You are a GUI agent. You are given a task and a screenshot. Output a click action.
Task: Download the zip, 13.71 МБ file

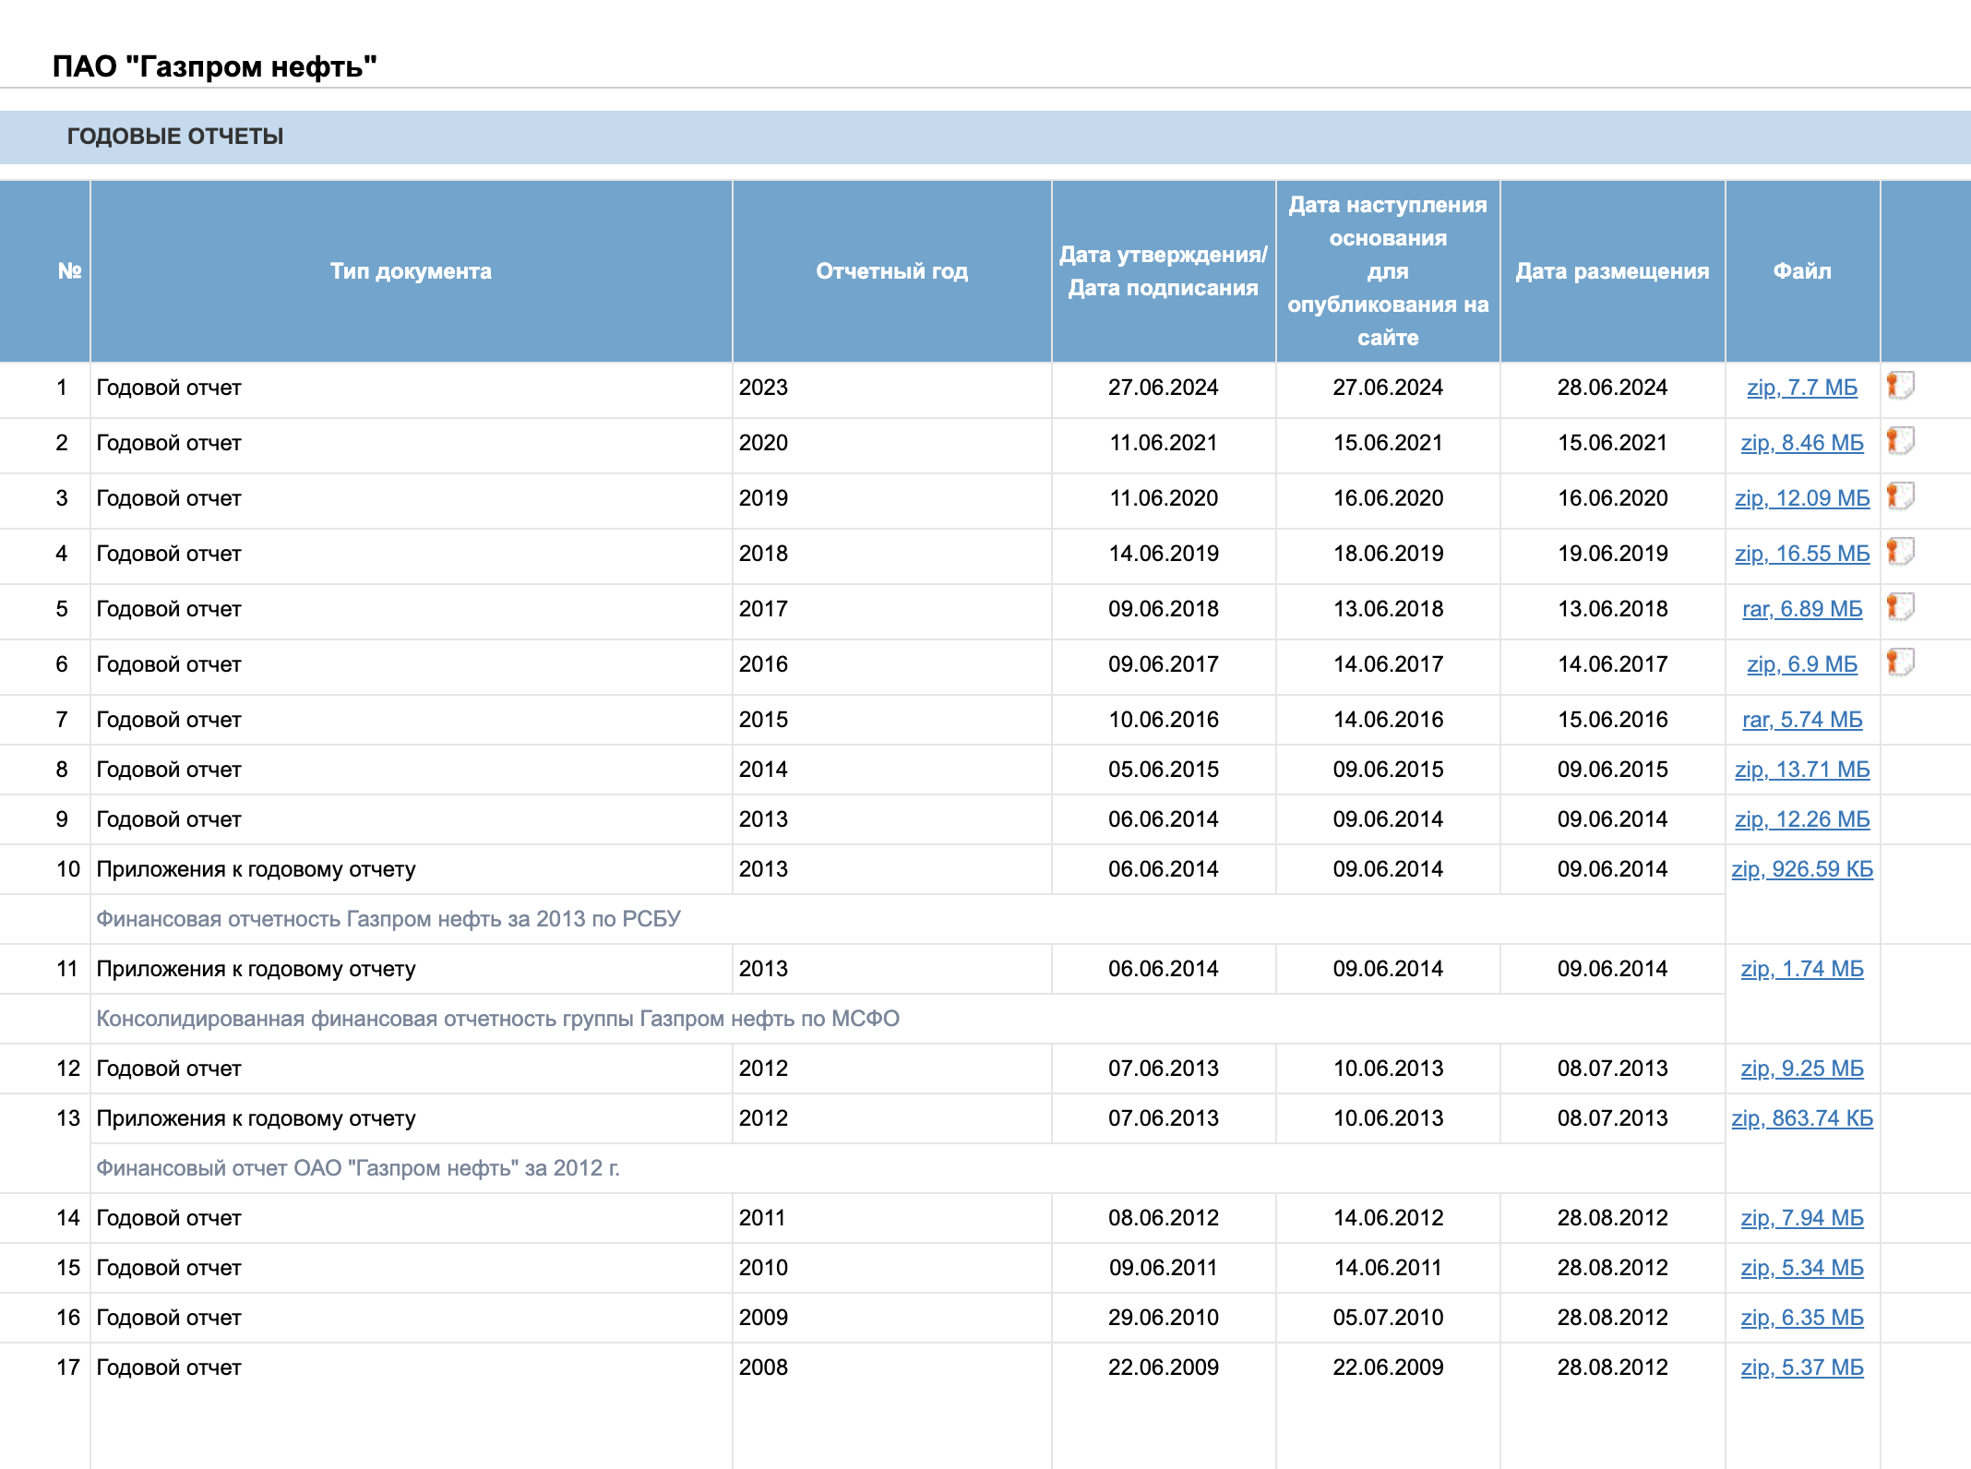point(1802,770)
